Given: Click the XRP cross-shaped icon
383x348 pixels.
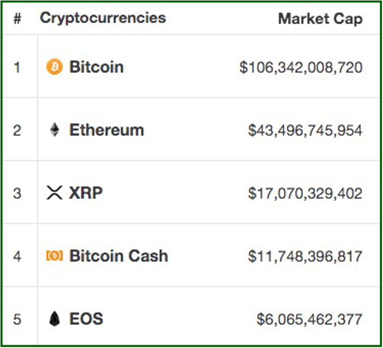Looking at the screenshot, I should [54, 192].
